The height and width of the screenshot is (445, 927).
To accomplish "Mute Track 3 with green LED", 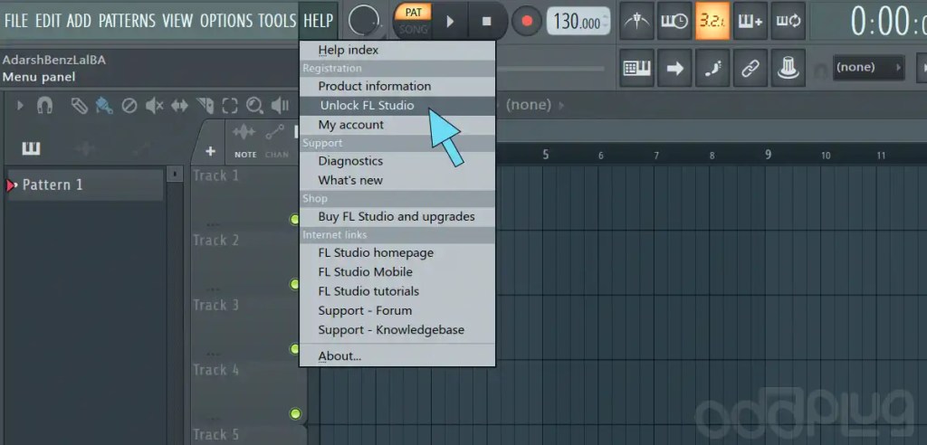I will 295,348.
